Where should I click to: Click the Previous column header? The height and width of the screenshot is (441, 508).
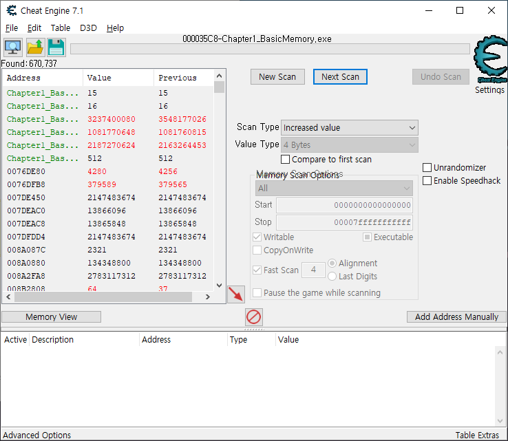pos(184,78)
